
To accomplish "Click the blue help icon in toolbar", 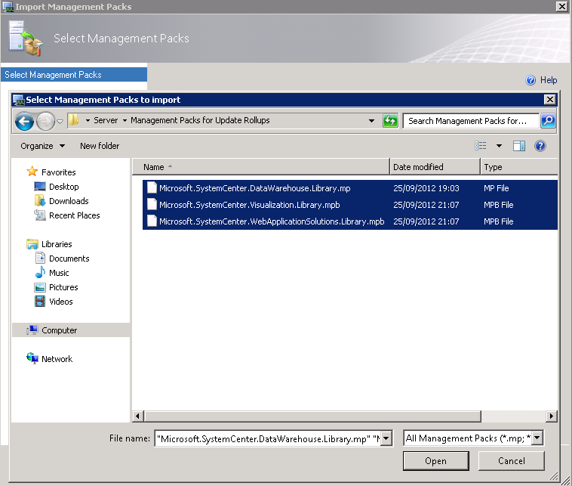I will 540,146.
